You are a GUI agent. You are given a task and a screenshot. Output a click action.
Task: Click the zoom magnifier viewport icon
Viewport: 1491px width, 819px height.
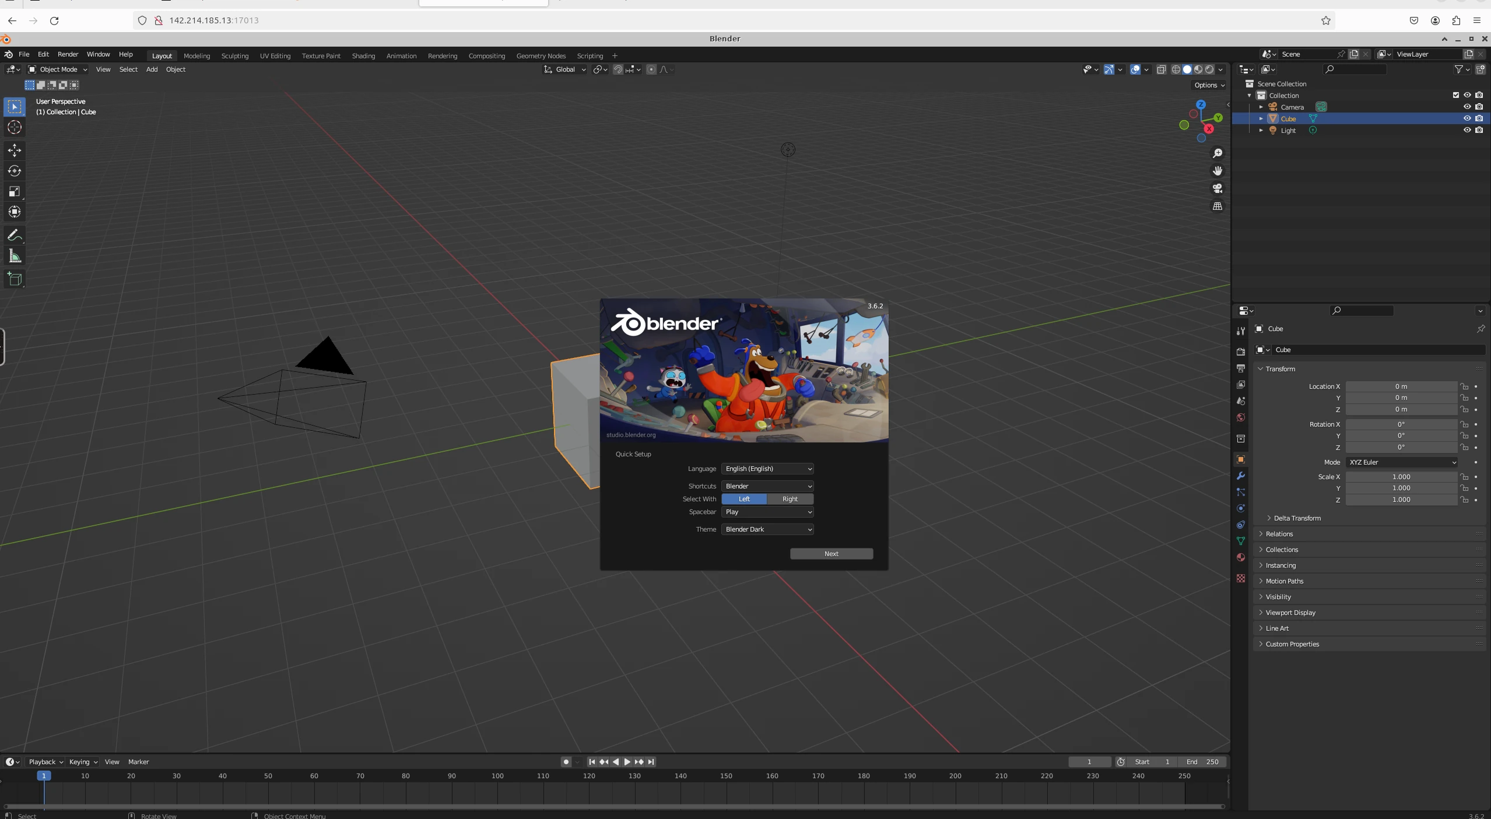1218,153
